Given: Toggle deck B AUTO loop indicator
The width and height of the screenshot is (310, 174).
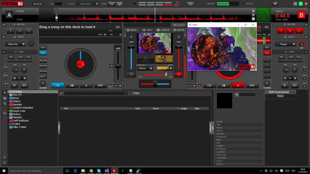Looking at the screenshot, I should [305, 86].
